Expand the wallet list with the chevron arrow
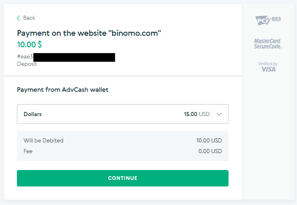This screenshot has width=297, height=205. click(x=219, y=114)
